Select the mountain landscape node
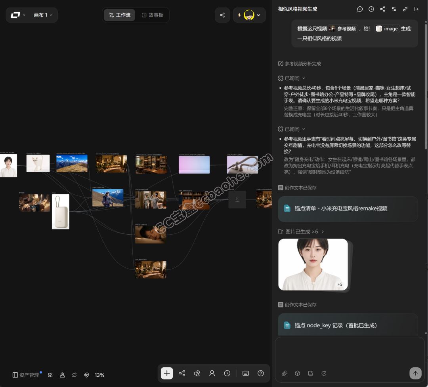 click(x=72, y=163)
